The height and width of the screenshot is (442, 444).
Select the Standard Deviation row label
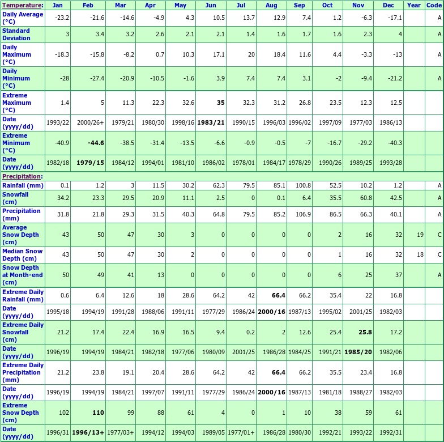[x=16, y=34]
